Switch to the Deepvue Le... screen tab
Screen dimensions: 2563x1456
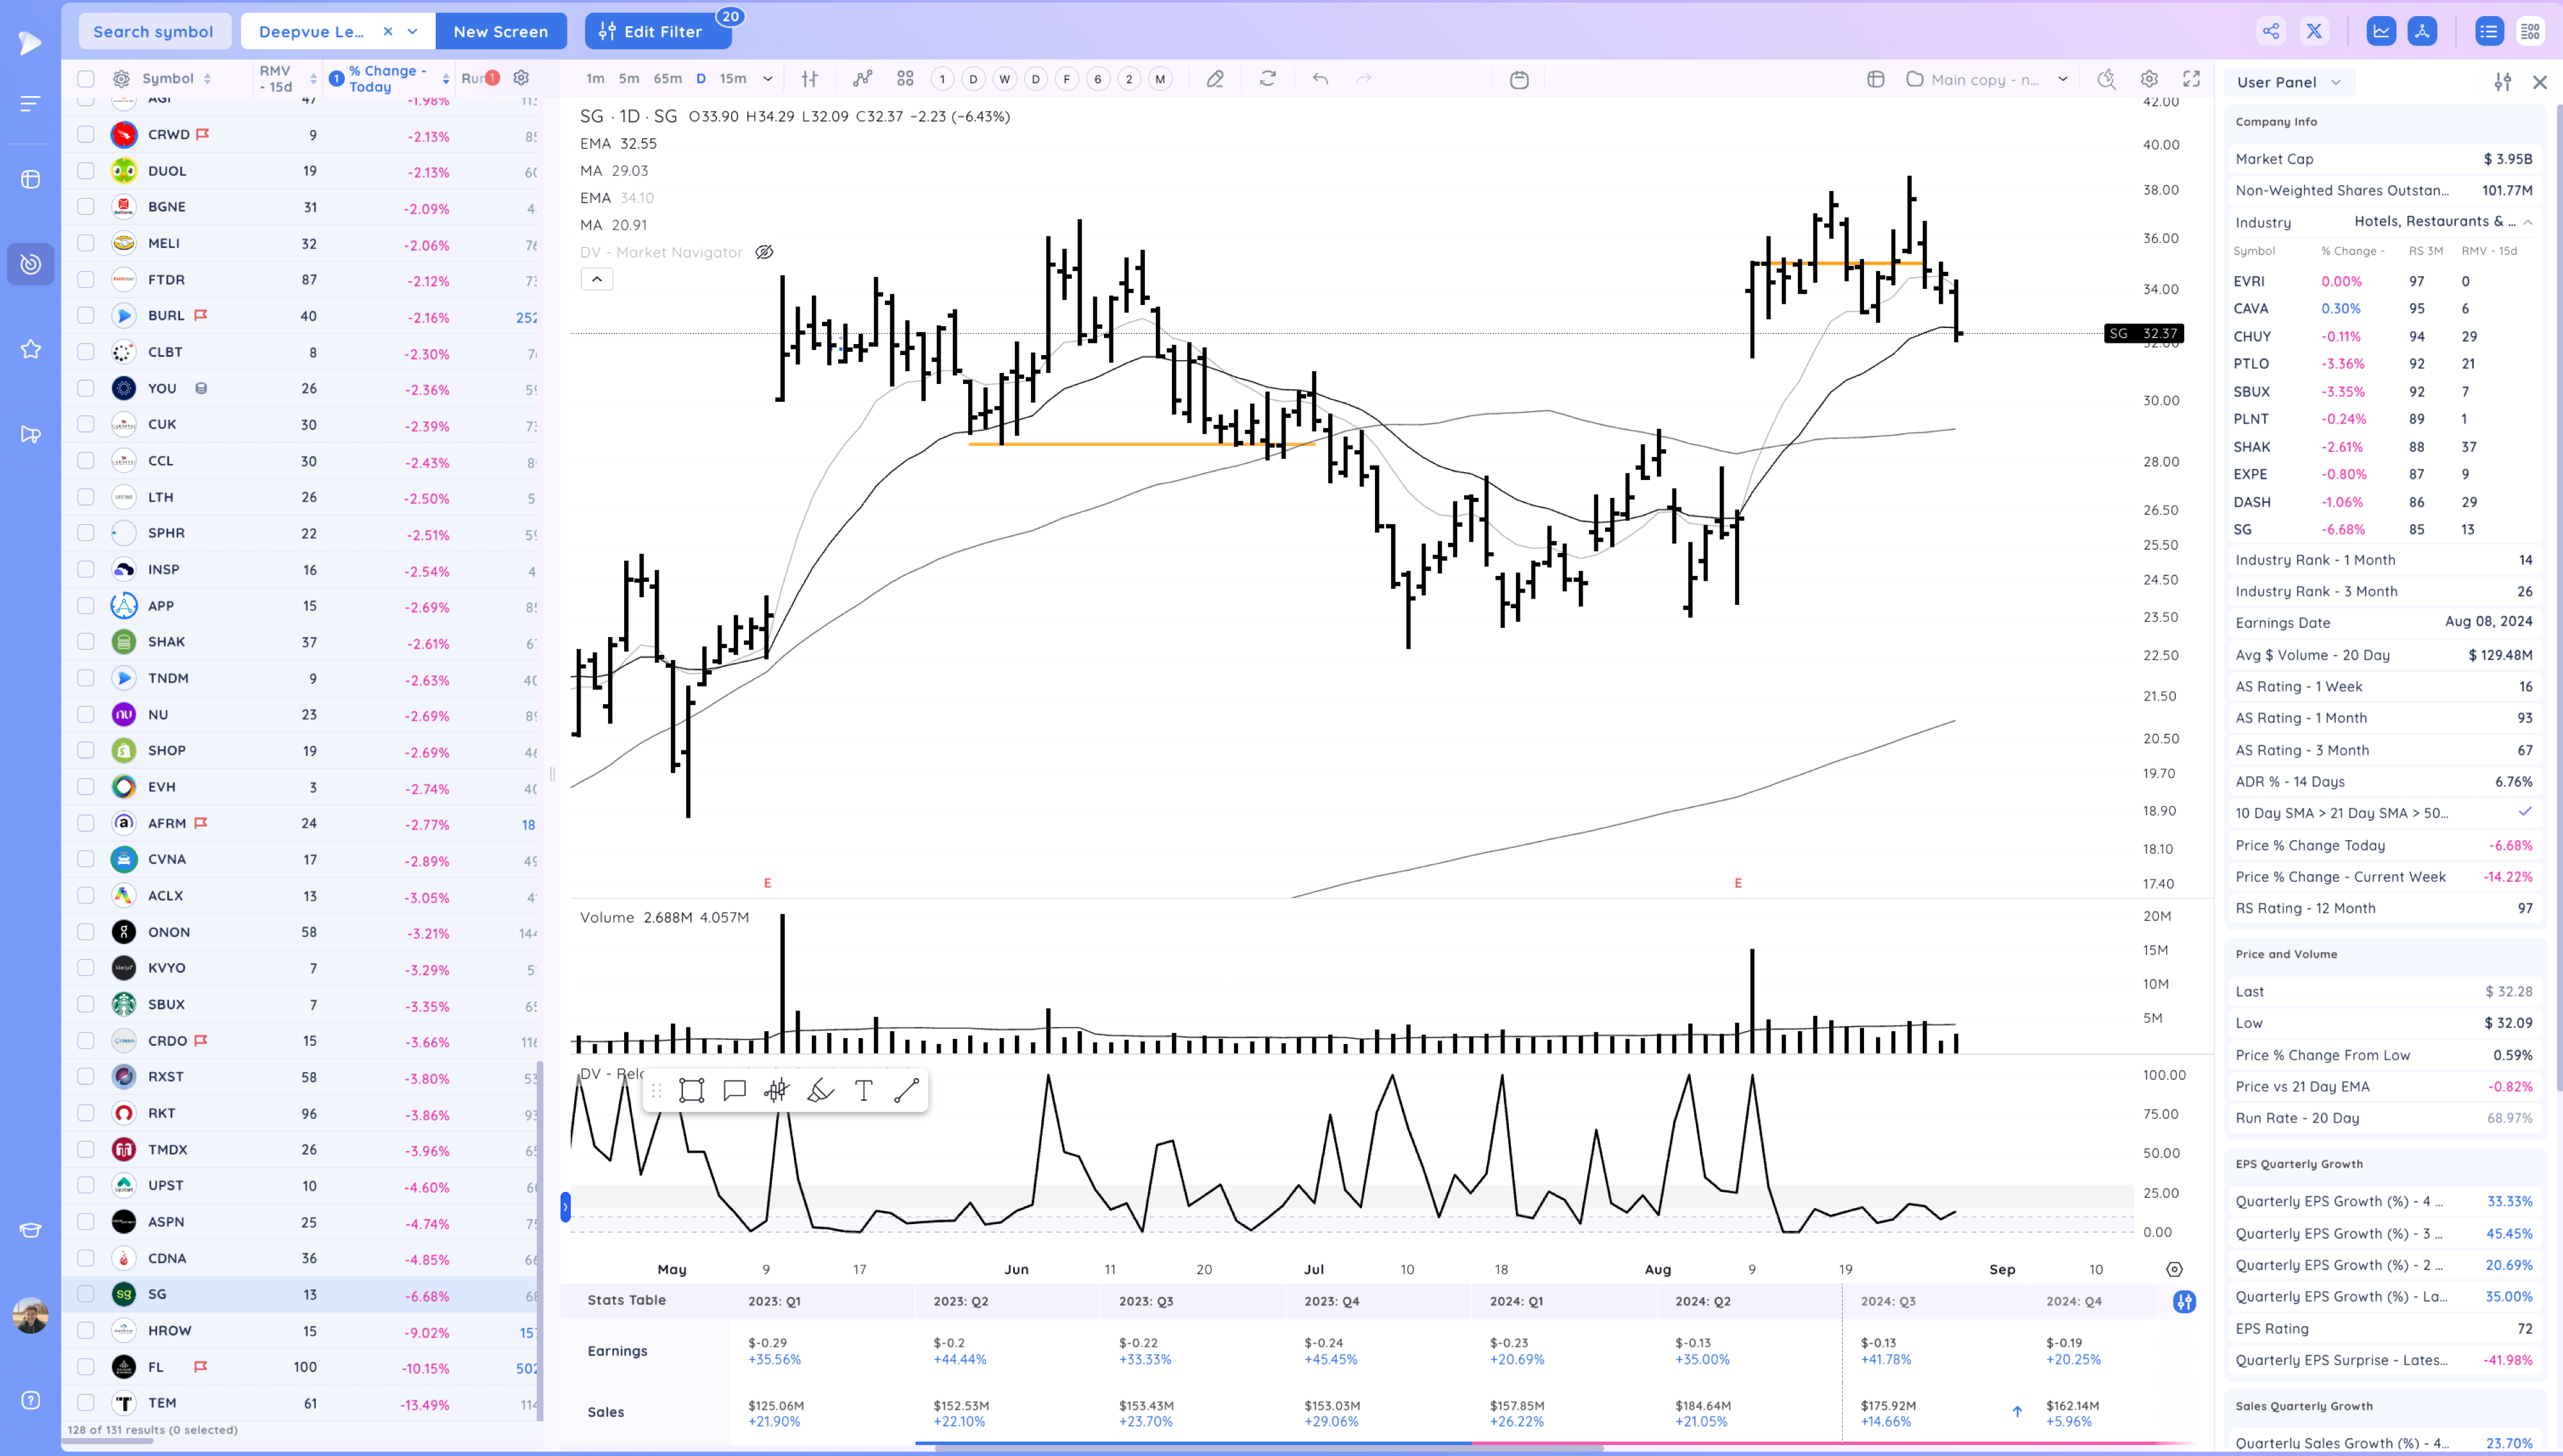pyautogui.click(x=311, y=31)
